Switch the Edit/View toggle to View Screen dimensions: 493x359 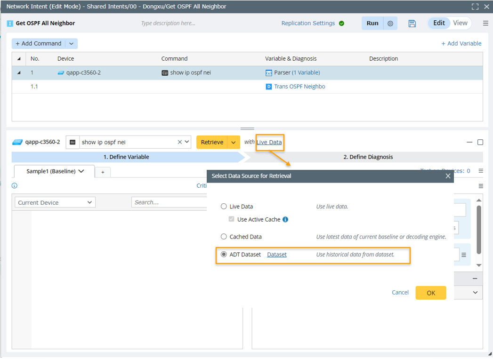point(460,23)
